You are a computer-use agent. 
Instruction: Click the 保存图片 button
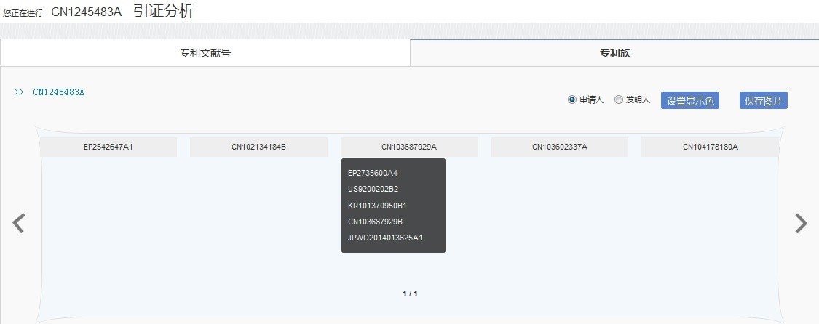(763, 101)
